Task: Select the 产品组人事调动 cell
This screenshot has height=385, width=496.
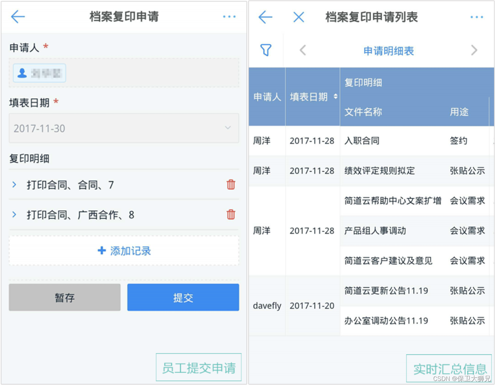Action: pos(375,230)
